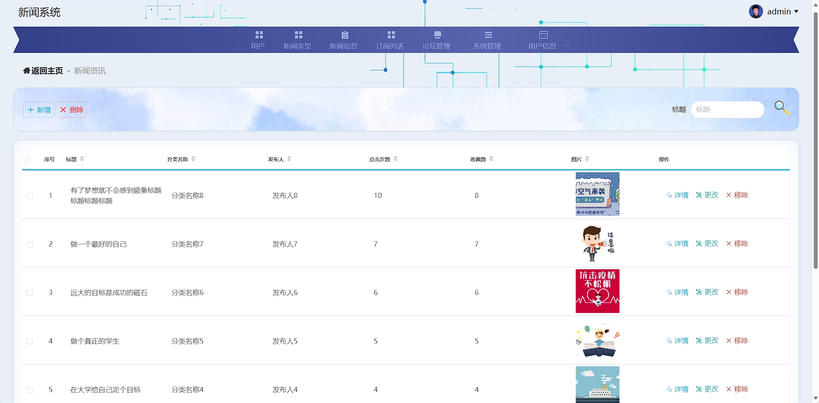Click the magnifying glass search icon
This screenshot has height=403, width=819.
coord(781,108)
